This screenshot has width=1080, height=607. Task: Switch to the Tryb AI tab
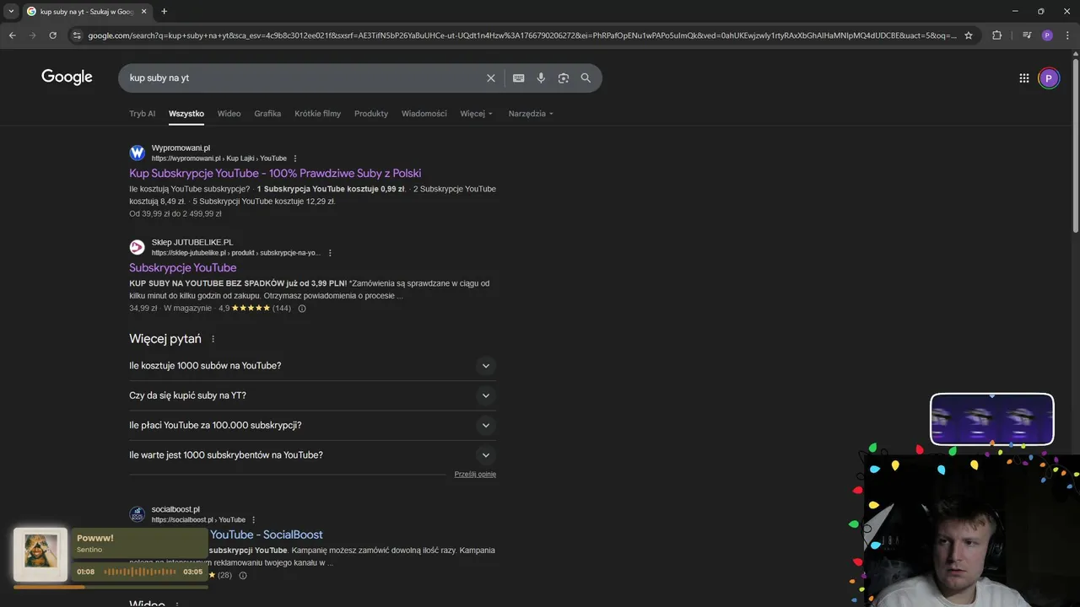pyautogui.click(x=142, y=114)
